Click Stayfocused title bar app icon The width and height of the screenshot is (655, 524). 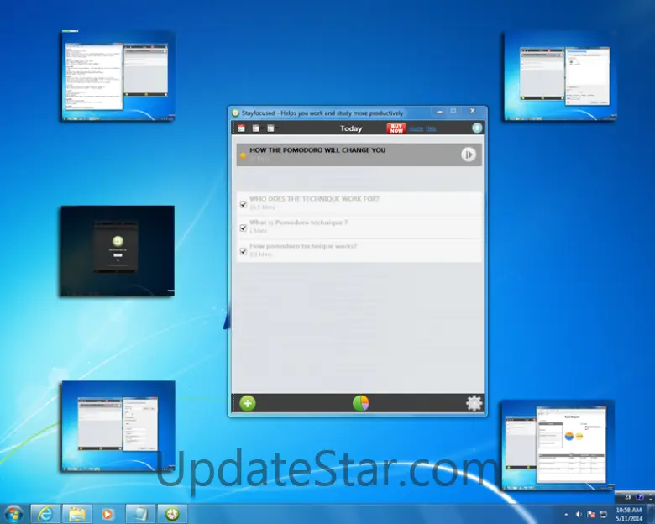(236, 113)
